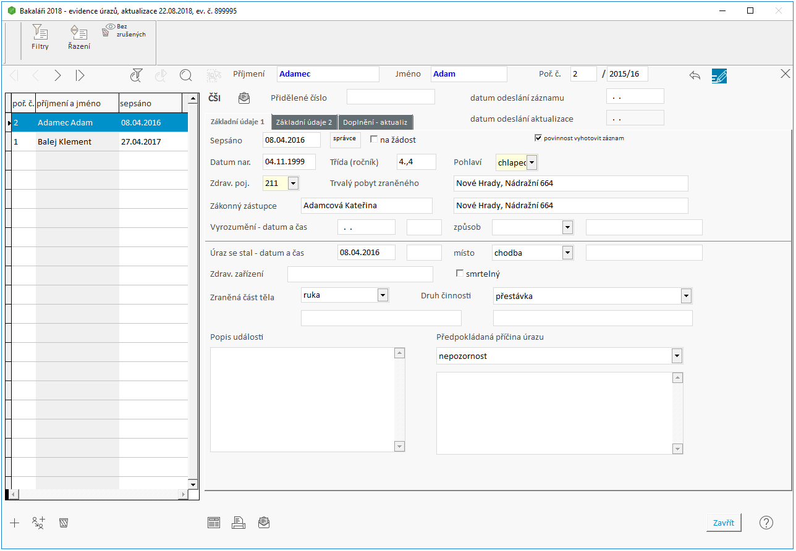Toggle Bez zrušených visibility option
796x551 pixels.
click(x=124, y=31)
